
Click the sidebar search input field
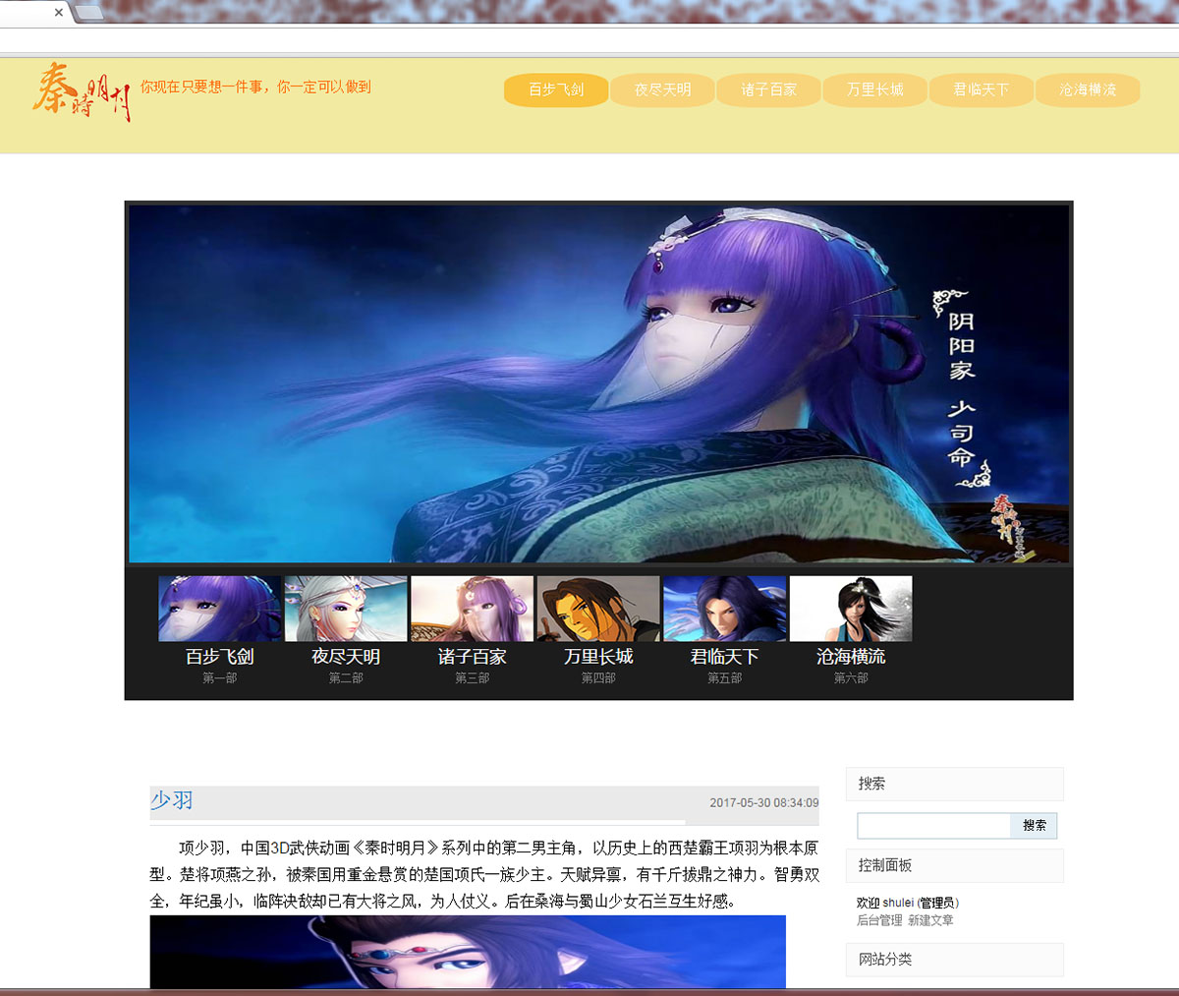click(933, 825)
